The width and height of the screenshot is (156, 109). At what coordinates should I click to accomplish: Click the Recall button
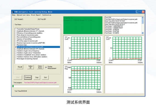coord(20,67)
